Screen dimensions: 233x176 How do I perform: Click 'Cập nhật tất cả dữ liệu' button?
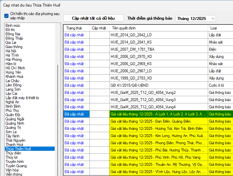click(x=93, y=18)
